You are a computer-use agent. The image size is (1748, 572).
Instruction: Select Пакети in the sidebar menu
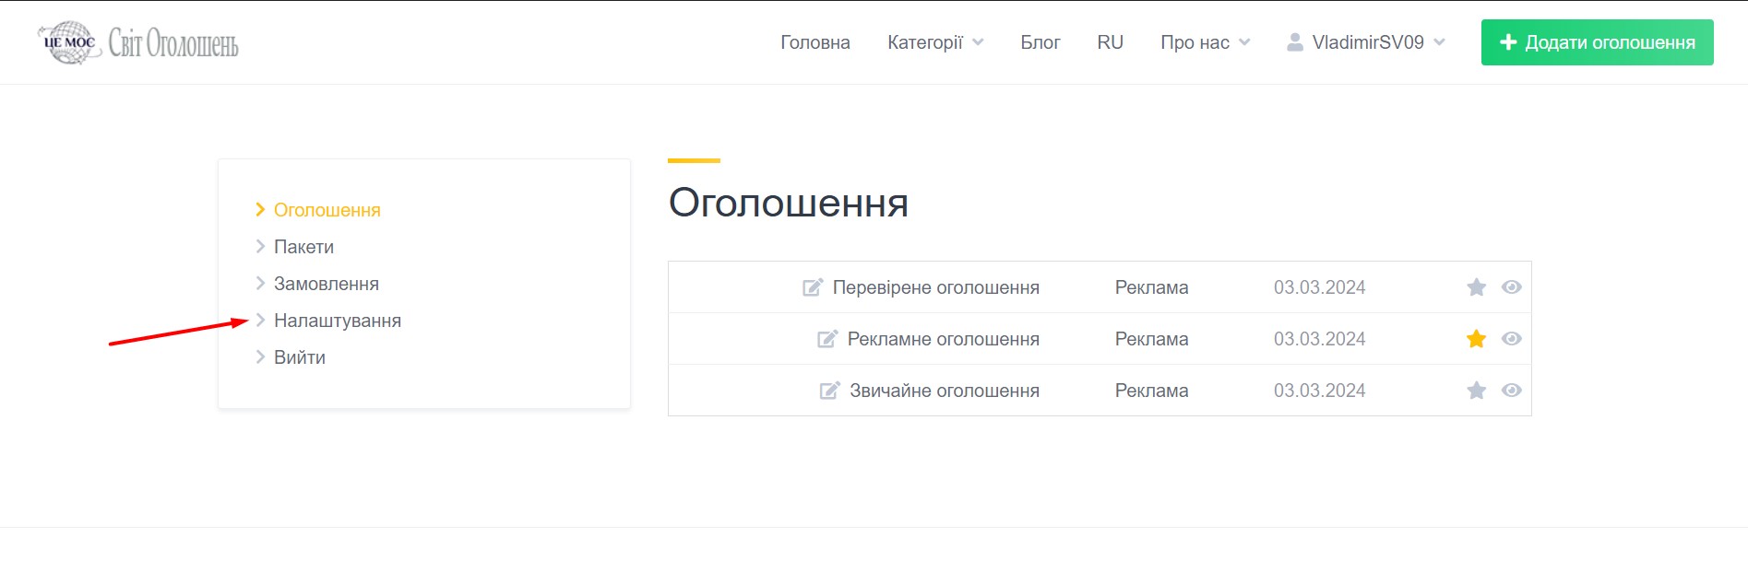[303, 247]
